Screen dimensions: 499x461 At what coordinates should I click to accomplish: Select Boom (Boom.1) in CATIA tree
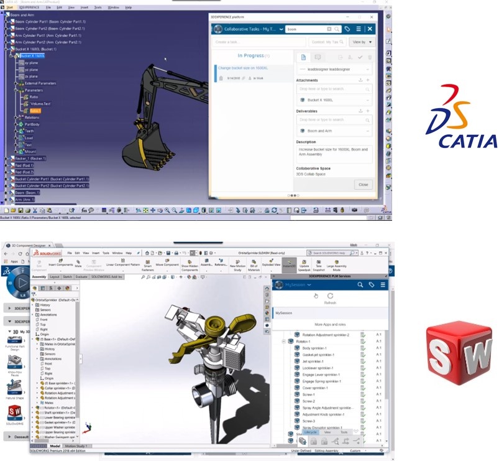[27, 193]
